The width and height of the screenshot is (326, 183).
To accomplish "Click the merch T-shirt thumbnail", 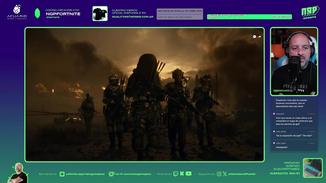I will point(100,13).
